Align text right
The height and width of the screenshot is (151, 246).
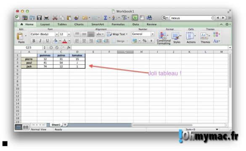91,41
